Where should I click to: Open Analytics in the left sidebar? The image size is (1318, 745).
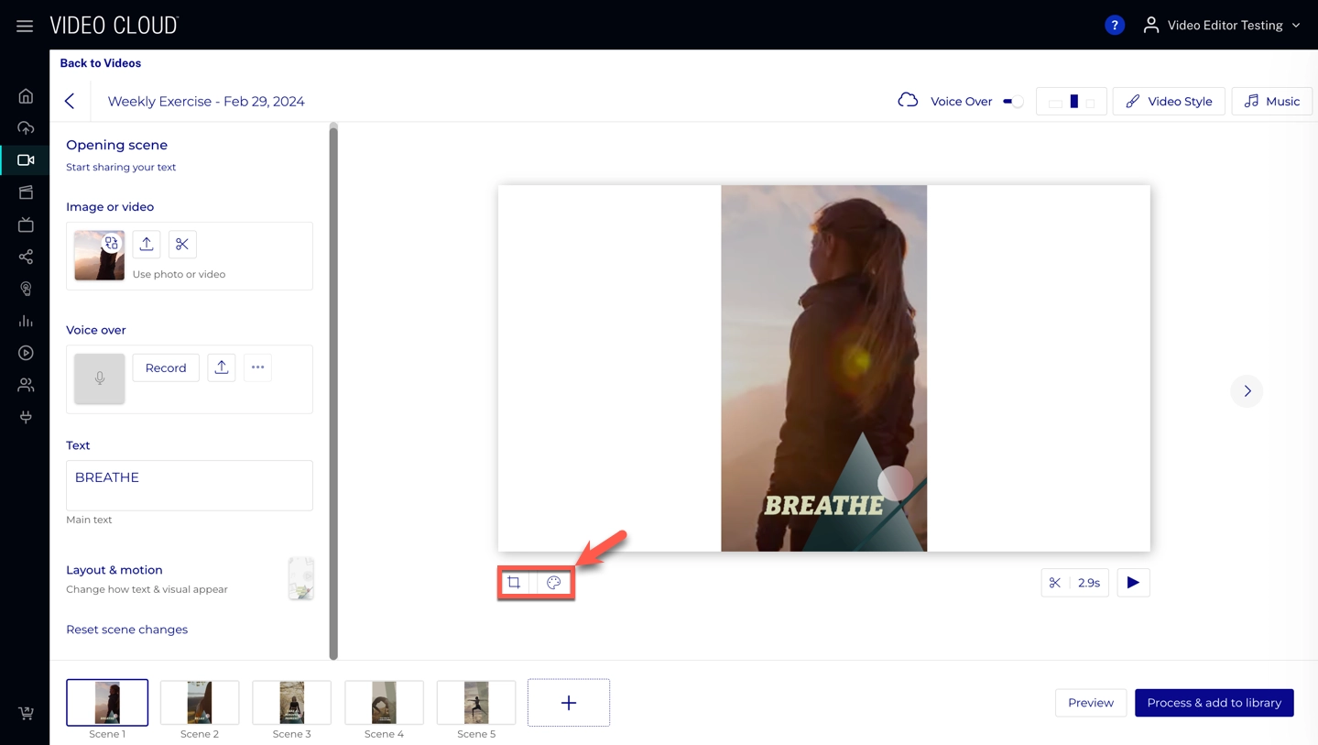[x=26, y=321]
